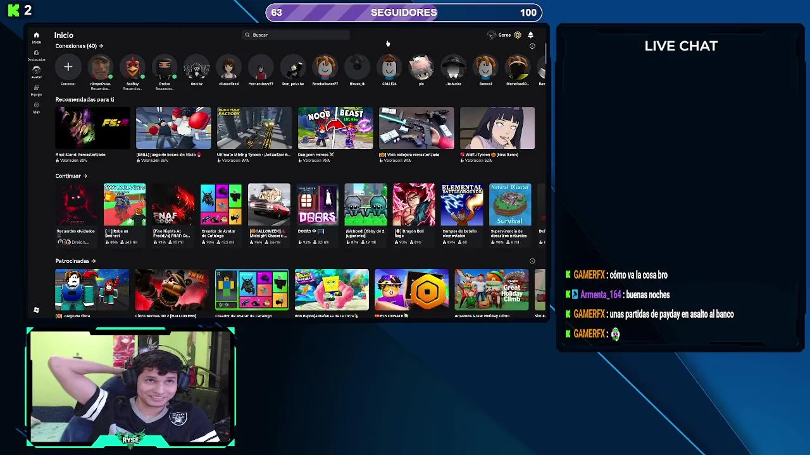
Task: Continue Roba un Brainrot game
Action: [125, 205]
